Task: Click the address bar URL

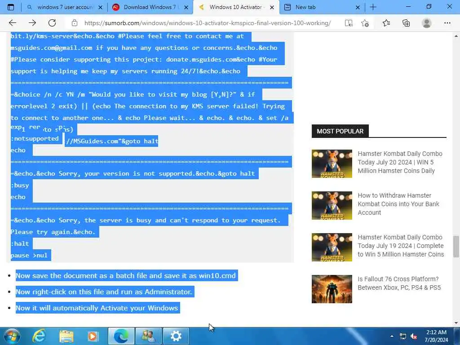Action: point(208,23)
